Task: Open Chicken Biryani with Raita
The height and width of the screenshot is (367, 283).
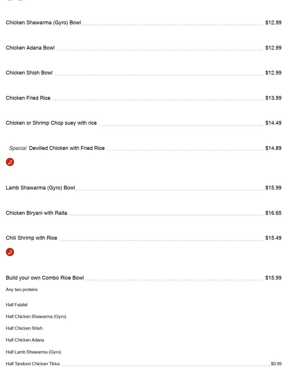Action: [x=36, y=213]
